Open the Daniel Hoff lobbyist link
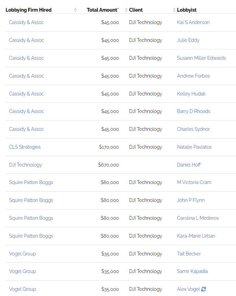The image size is (236, 296). coord(189,165)
